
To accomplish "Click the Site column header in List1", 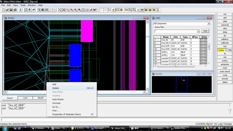I will 176,37.
